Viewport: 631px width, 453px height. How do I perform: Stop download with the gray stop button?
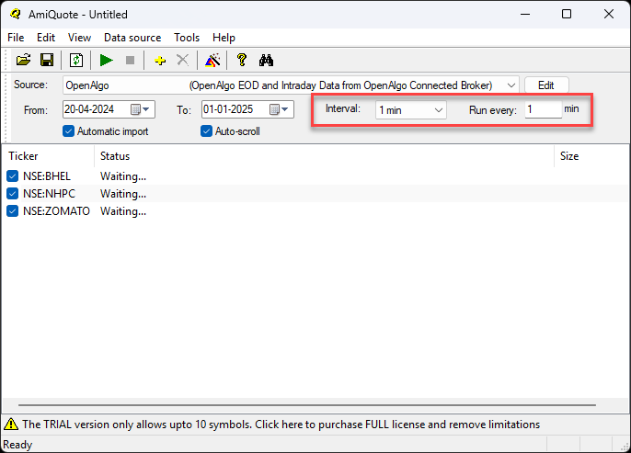[x=130, y=61]
